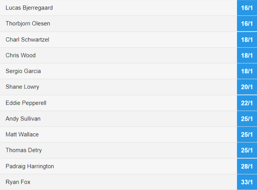
Task: Choose Andy Sullivan's 25/1 odds
Action: tap(247, 119)
